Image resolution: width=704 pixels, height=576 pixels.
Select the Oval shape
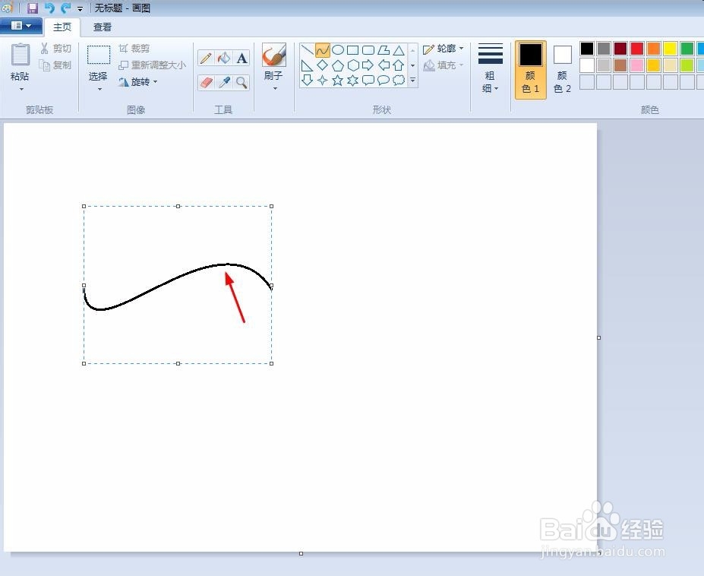coord(338,50)
